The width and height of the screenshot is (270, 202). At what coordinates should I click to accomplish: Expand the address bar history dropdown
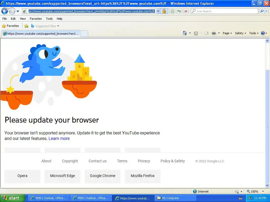click(x=158, y=11)
